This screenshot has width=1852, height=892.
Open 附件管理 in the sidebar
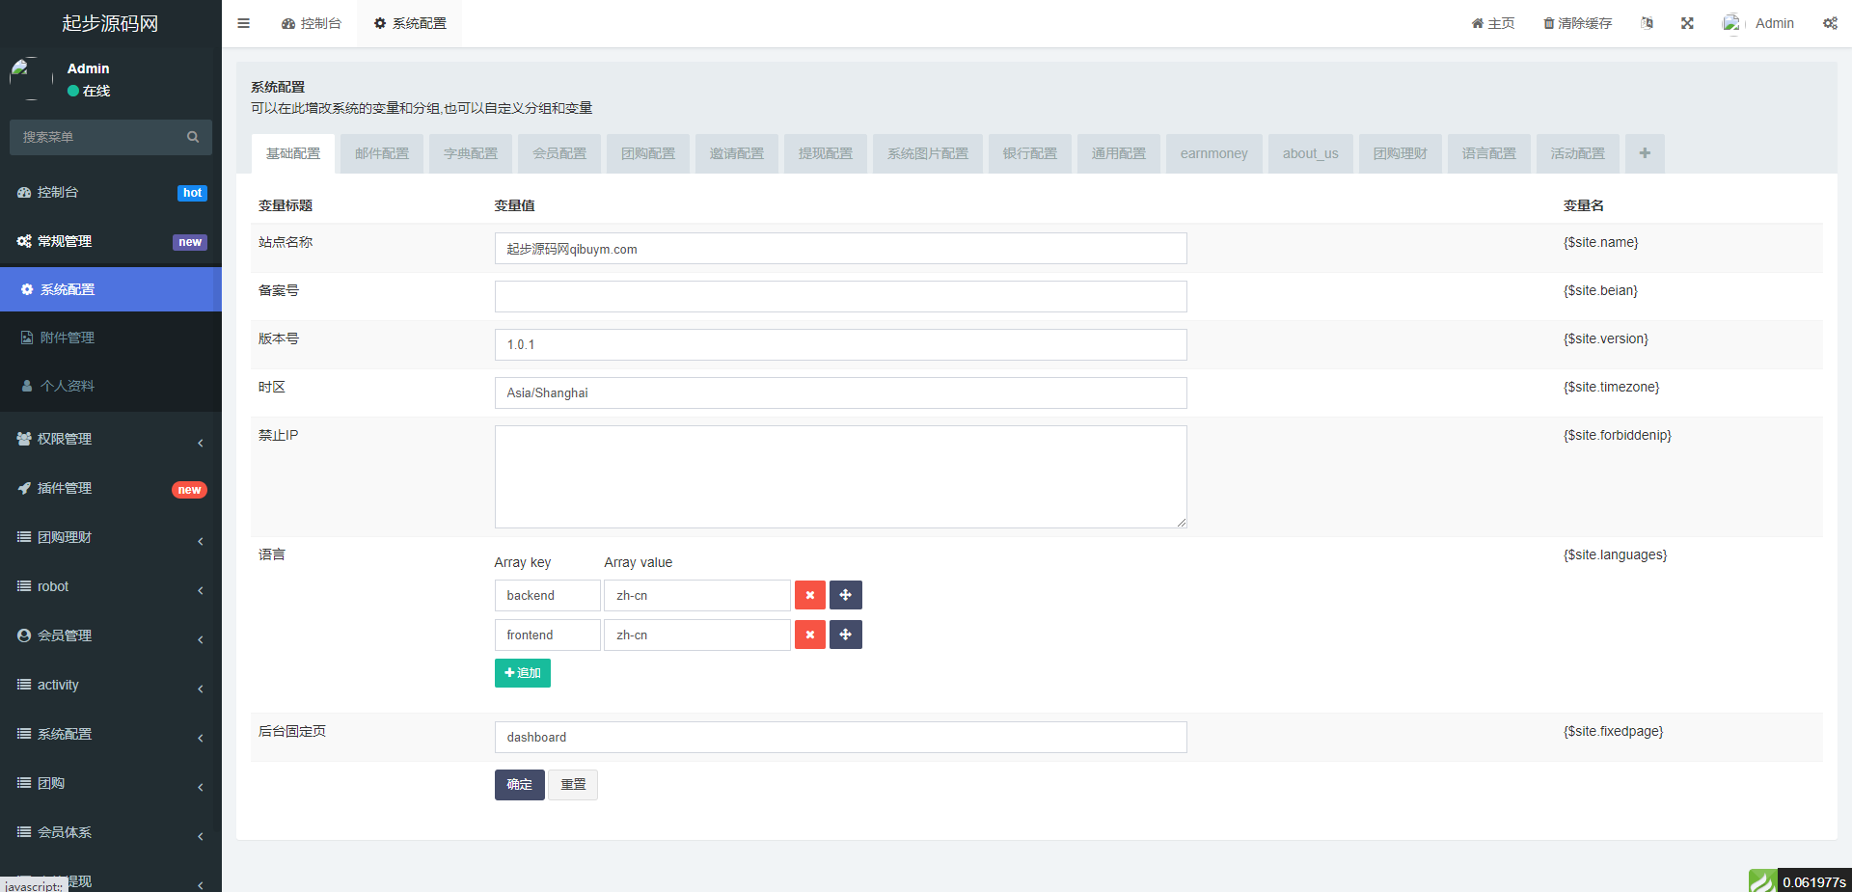[68, 338]
